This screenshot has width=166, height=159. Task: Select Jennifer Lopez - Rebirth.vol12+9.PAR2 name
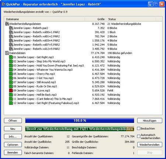37,49
